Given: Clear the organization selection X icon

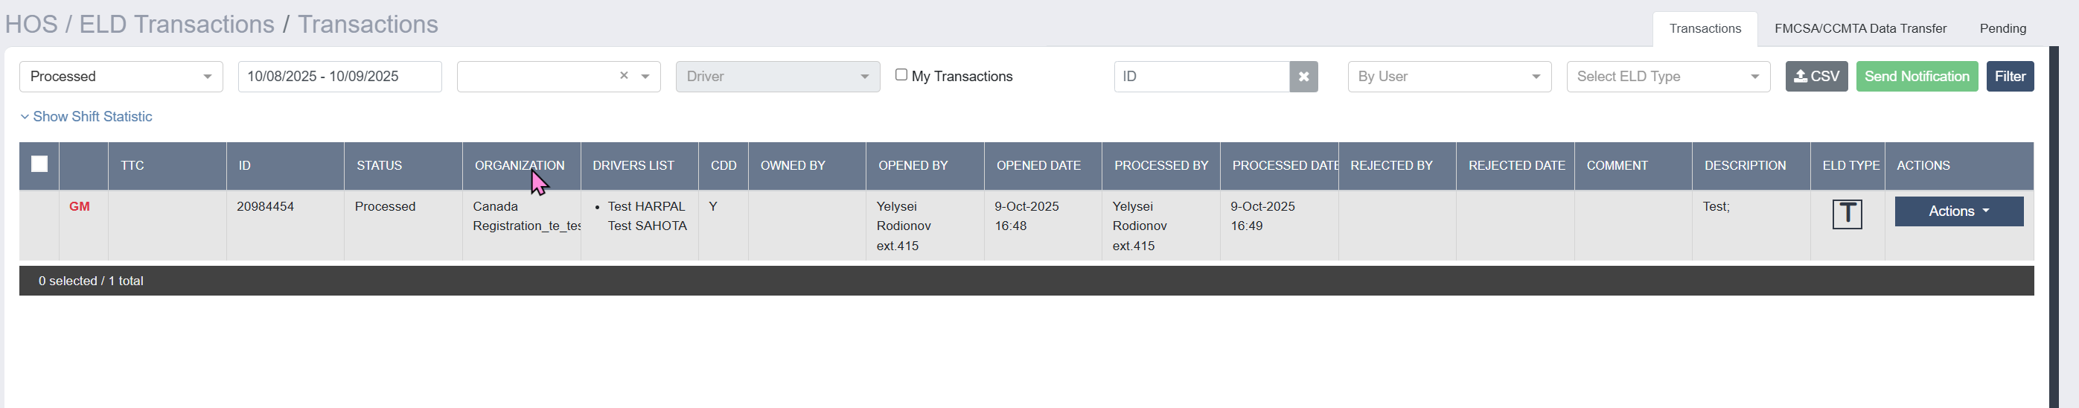Looking at the screenshot, I should coord(623,76).
